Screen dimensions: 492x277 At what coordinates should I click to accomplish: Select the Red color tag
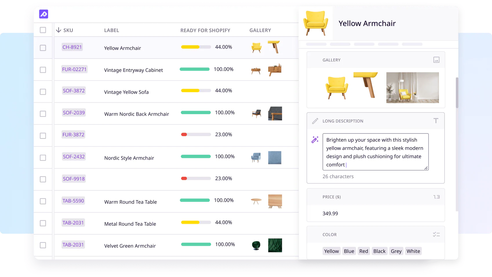364,251
